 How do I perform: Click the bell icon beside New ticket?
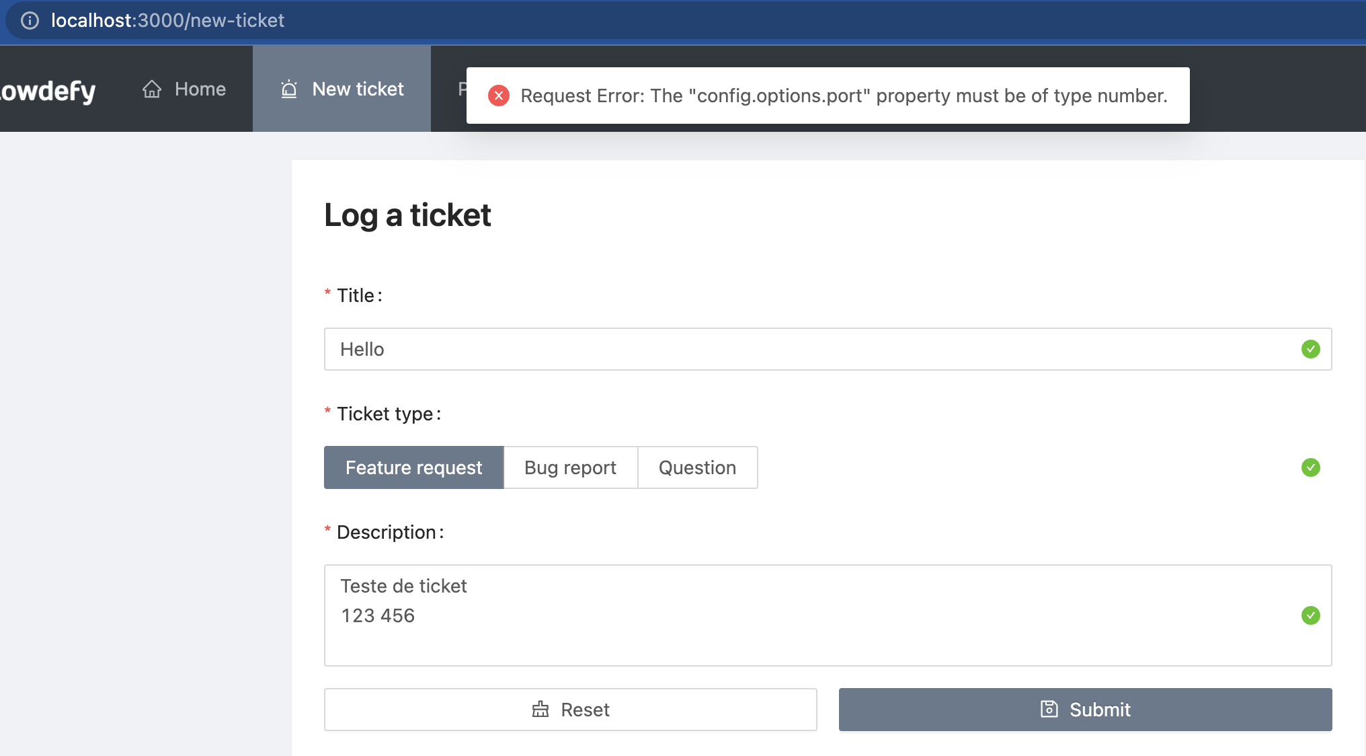[x=288, y=88]
